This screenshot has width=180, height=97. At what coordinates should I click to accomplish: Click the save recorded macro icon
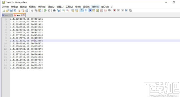pos(130,10)
